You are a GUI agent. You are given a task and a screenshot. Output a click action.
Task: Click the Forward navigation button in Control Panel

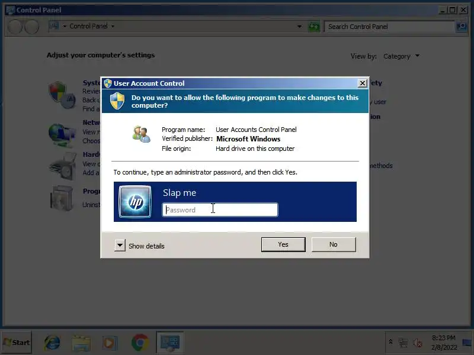click(31, 27)
